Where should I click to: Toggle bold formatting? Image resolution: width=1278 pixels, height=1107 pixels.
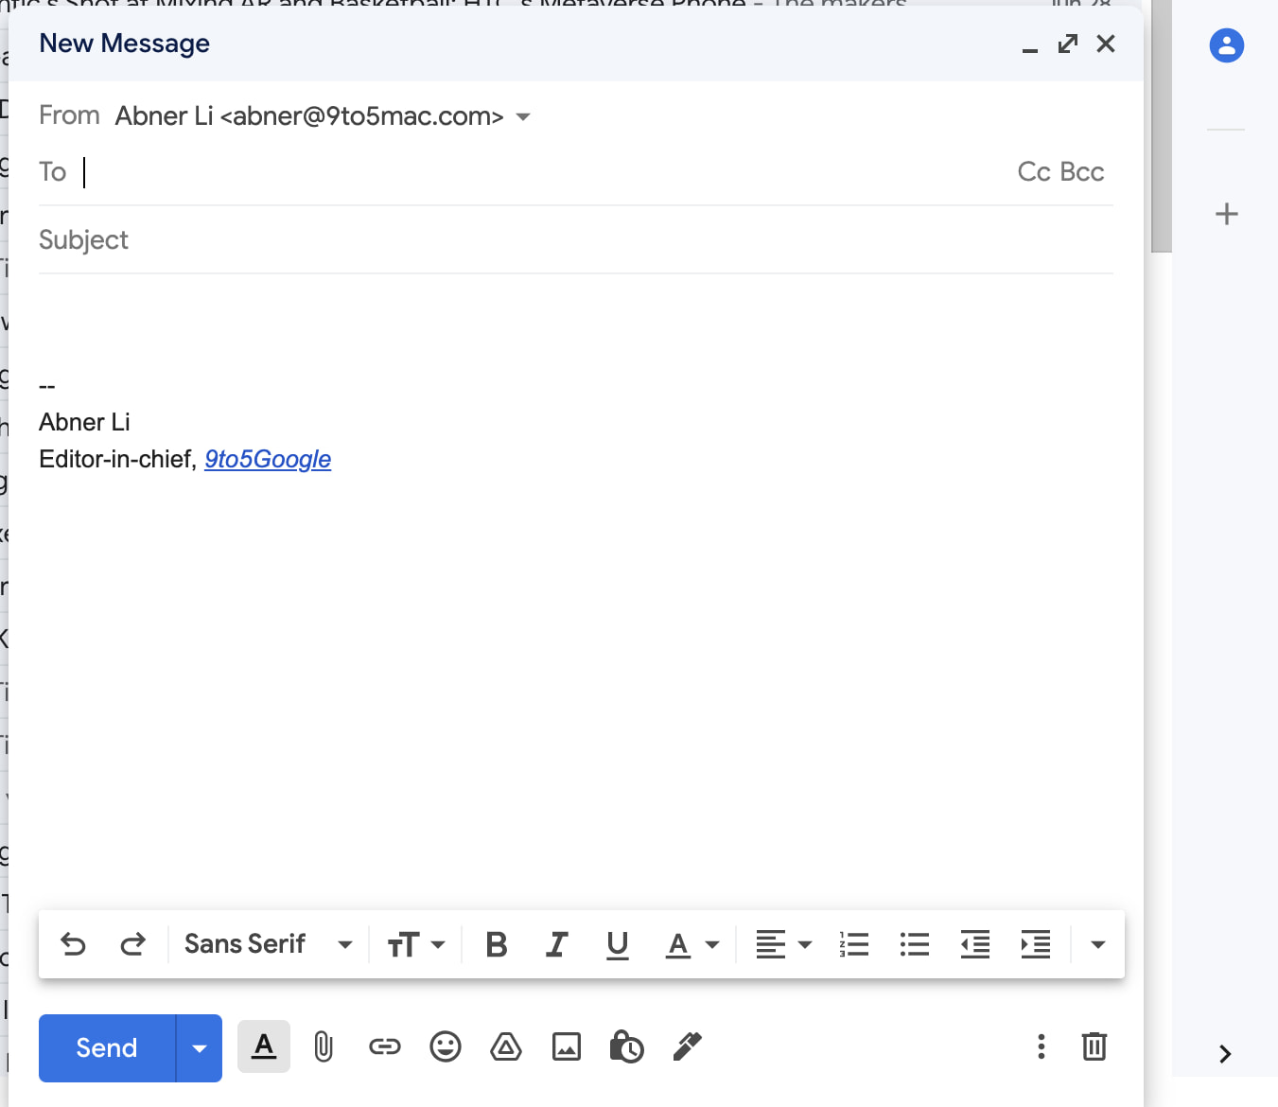496,943
